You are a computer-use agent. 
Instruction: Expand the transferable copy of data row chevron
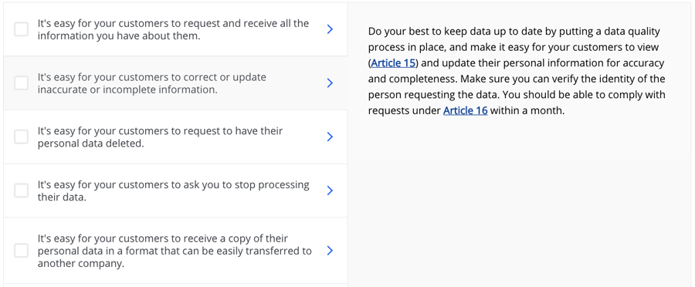(329, 251)
